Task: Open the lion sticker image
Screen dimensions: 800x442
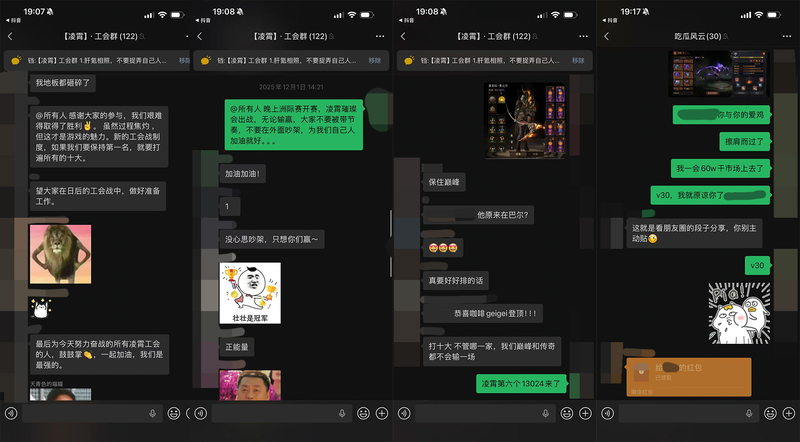Action: coord(61,254)
